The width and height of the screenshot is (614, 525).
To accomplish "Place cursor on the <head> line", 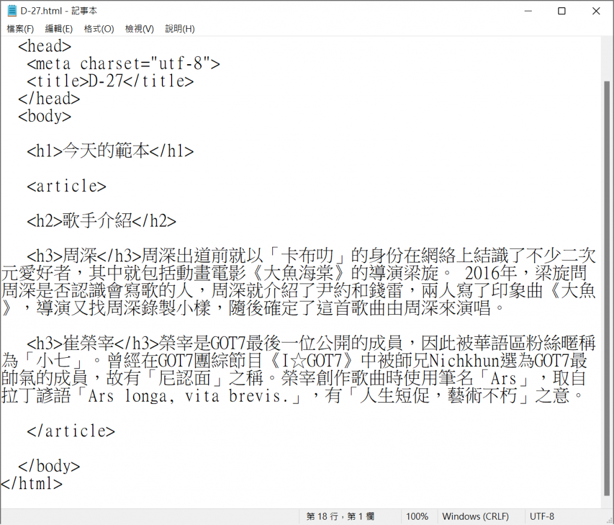I will pyautogui.click(x=44, y=46).
